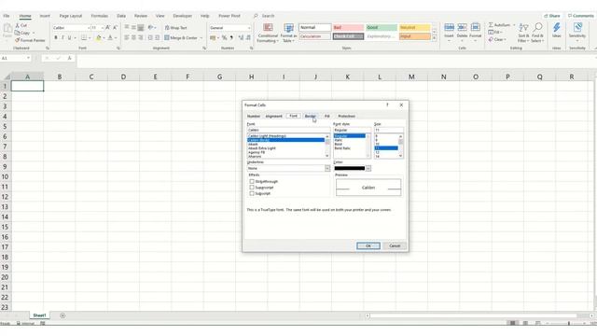Apply the Good cell style
This screenshot has width=597, height=336.
(382, 27)
